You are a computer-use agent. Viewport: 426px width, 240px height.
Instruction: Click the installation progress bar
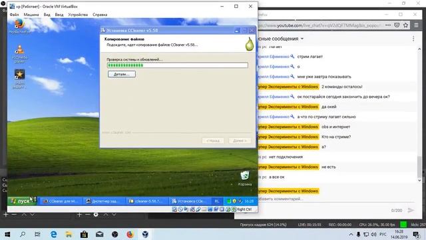(178, 65)
